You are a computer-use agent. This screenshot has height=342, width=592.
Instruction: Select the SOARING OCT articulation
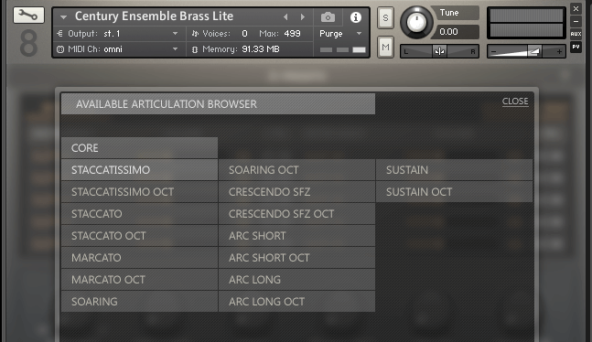[x=296, y=170]
